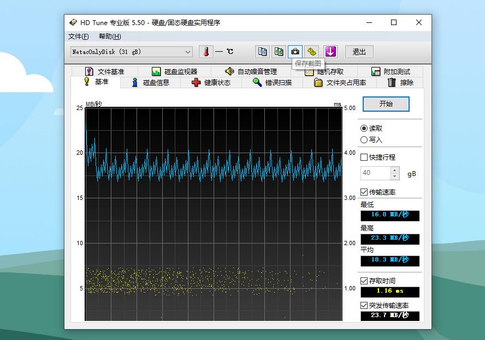This screenshot has width=485, height=340.
Task: Select the 写入 radio button
Action: (x=364, y=139)
